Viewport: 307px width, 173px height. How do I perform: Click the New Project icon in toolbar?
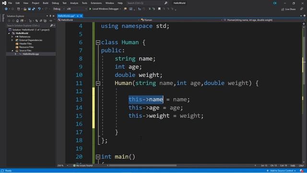coord(19,9)
